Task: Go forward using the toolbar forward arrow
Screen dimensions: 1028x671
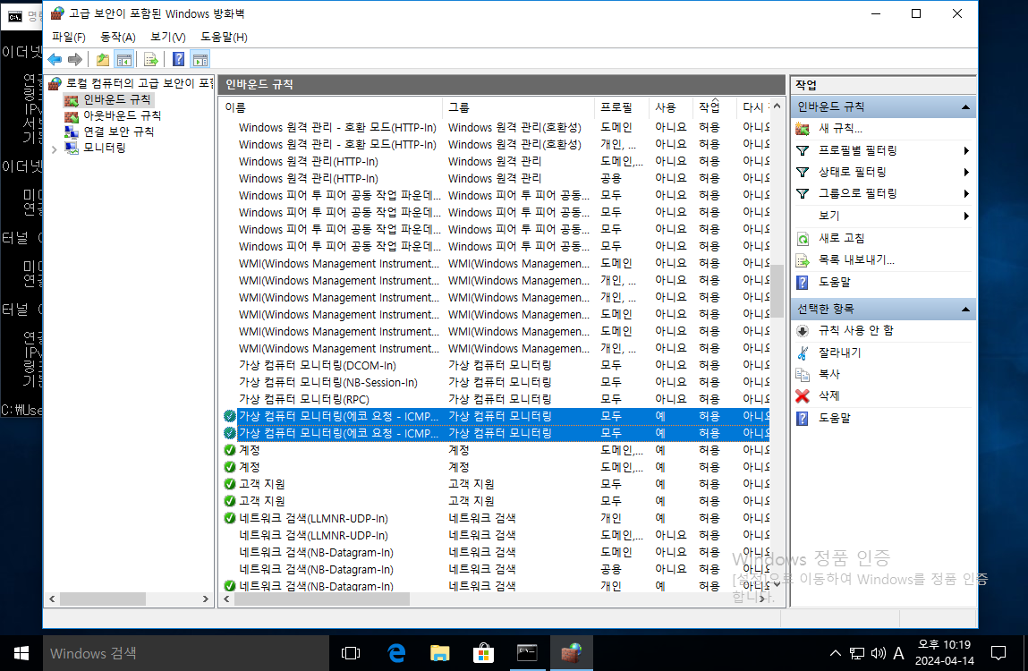Action: click(x=75, y=60)
